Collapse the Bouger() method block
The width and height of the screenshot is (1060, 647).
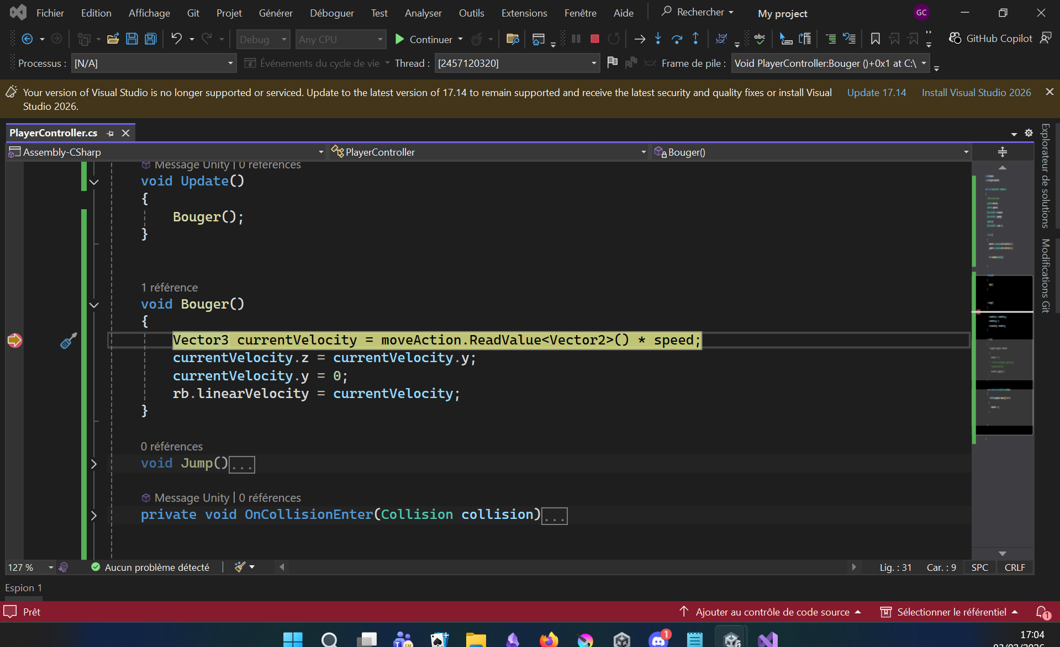tap(94, 305)
